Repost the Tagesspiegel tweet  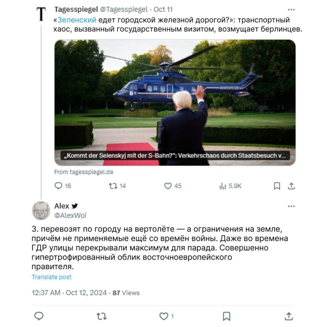[118, 186]
